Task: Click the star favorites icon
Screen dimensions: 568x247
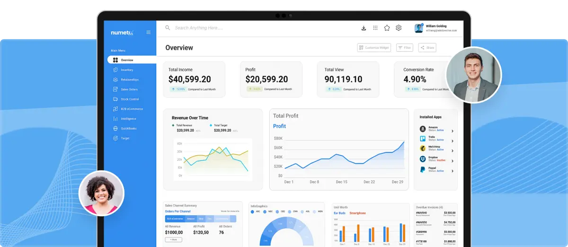Action: tap(387, 28)
